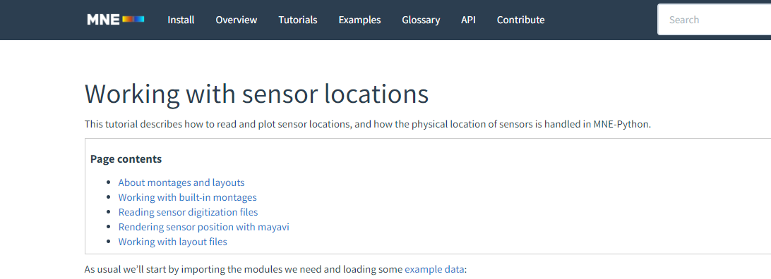
Task: Jump to About montages and layouts
Action: [181, 183]
